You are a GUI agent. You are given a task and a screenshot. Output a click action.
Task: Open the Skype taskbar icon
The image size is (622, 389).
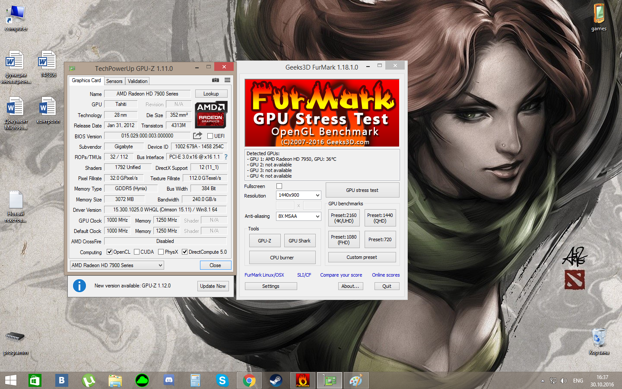pyautogui.click(x=222, y=380)
